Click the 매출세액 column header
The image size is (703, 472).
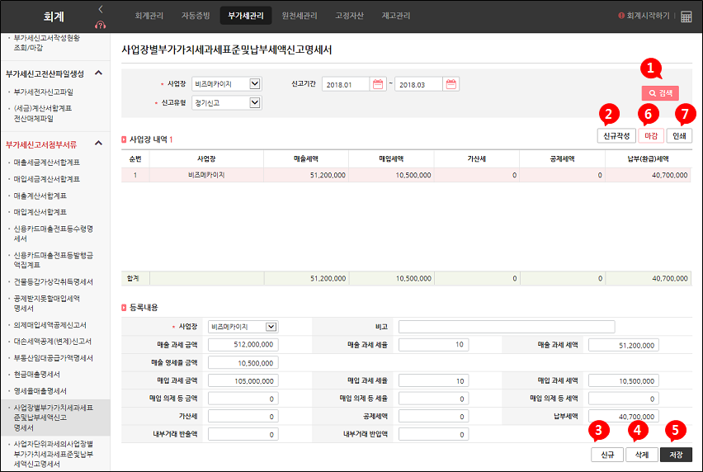pos(306,158)
